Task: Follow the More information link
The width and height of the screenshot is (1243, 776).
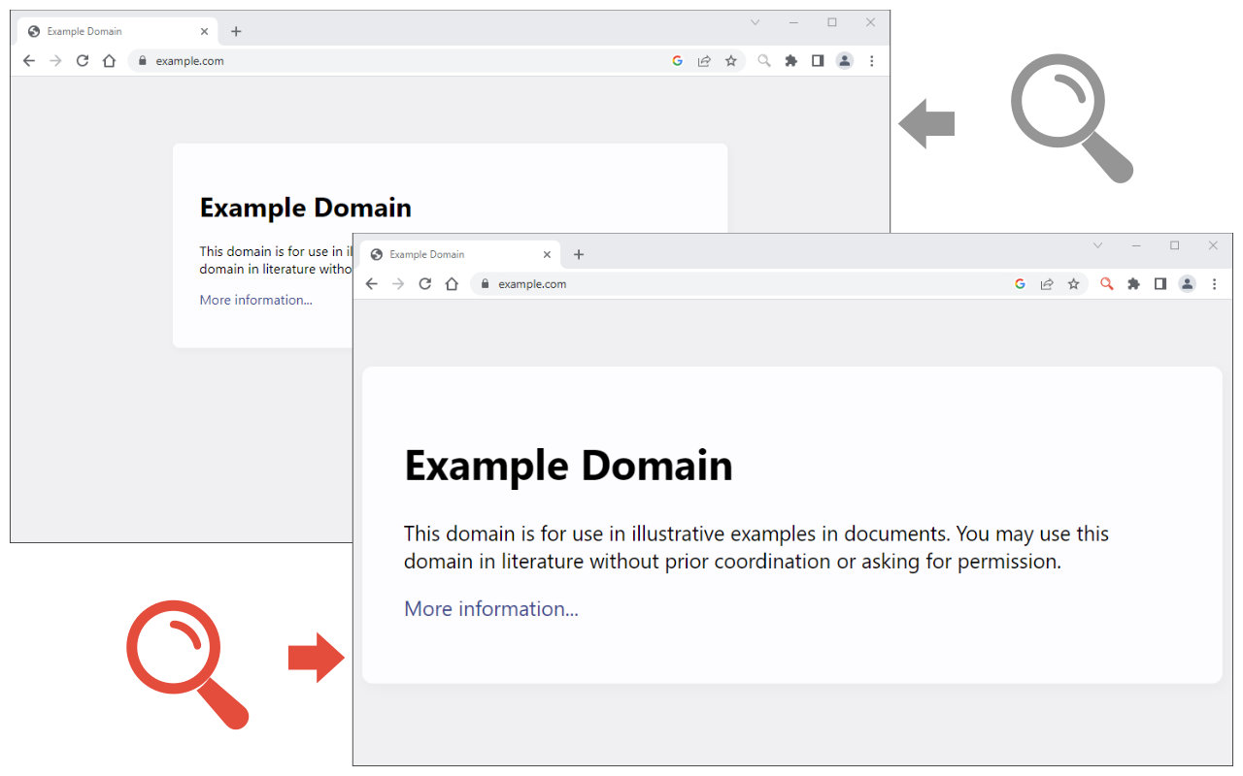Action: tap(490, 608)
